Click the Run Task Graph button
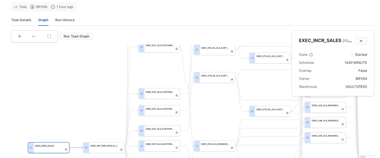 click(77, 36)
